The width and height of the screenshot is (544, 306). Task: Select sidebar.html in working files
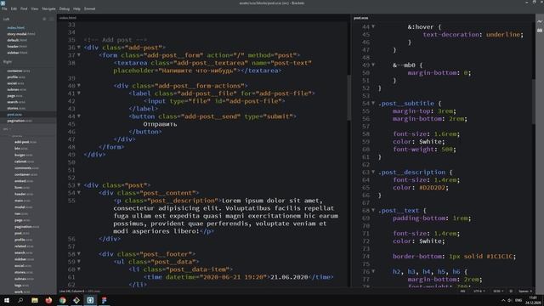coord(17,53)
